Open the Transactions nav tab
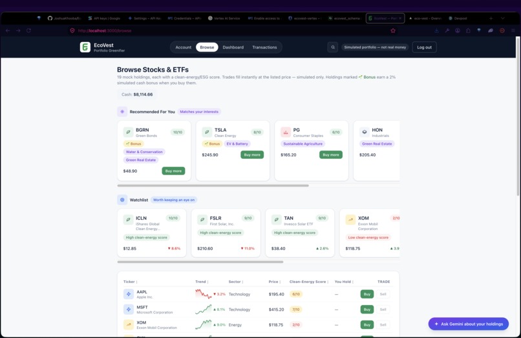The height and width of the screenshot is (338, 521). pos(264,47)
